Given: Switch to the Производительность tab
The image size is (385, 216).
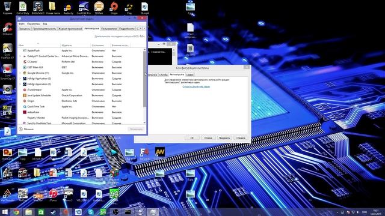Looking at the screenshot, I should 44,29.
